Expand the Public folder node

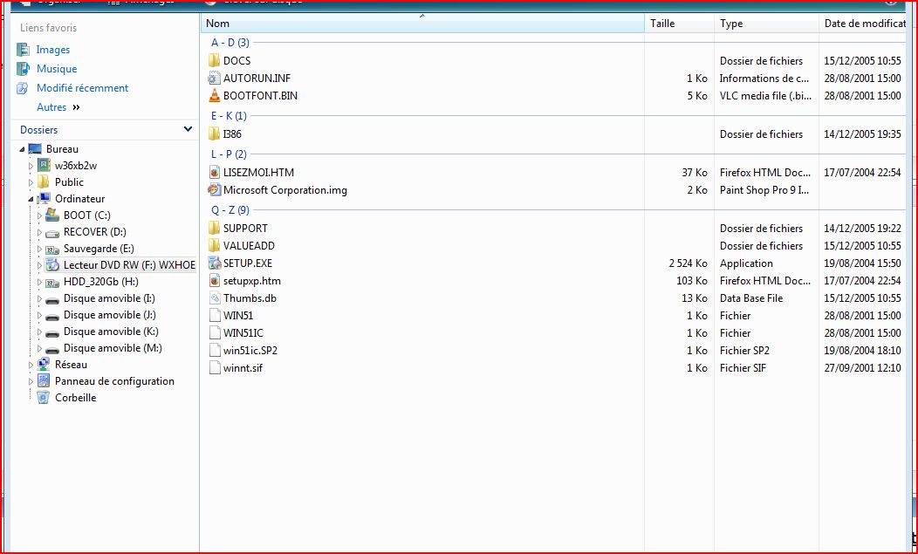click(x=31, y=182)
